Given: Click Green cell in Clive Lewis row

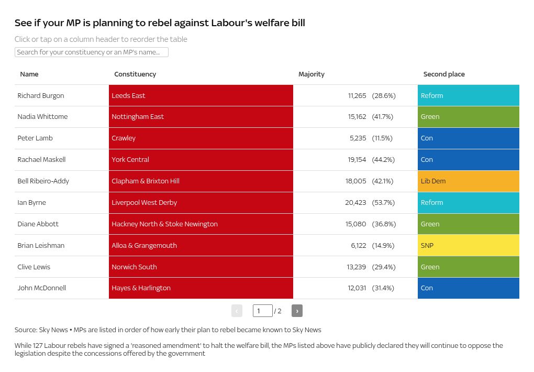Looking at the screenshot, I should pos(469,267).
